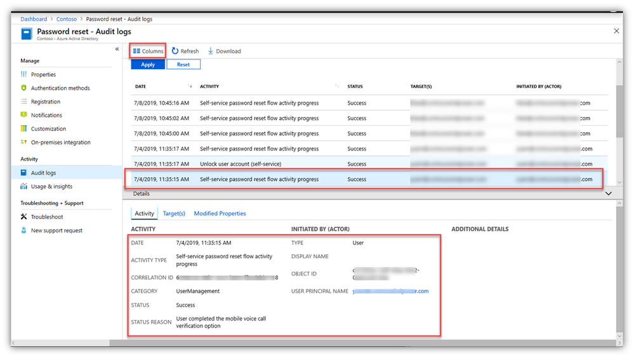
Task: Open the blurred User Principal Name link
Action: click(x=390, y=291)
